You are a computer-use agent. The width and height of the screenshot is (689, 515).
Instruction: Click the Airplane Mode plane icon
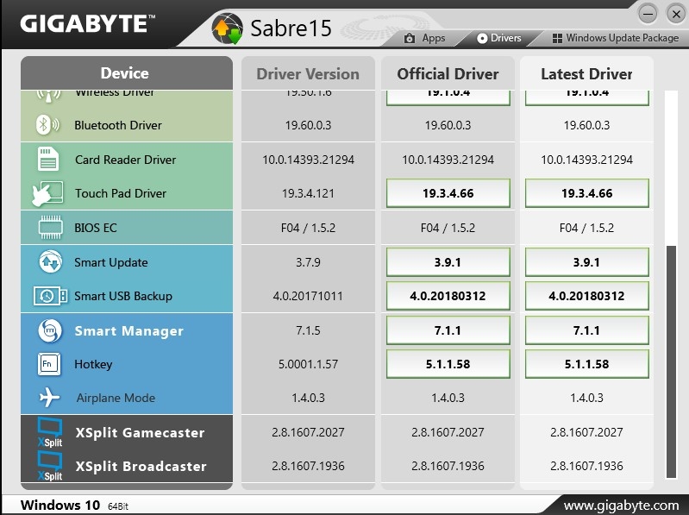coord(49,397)
